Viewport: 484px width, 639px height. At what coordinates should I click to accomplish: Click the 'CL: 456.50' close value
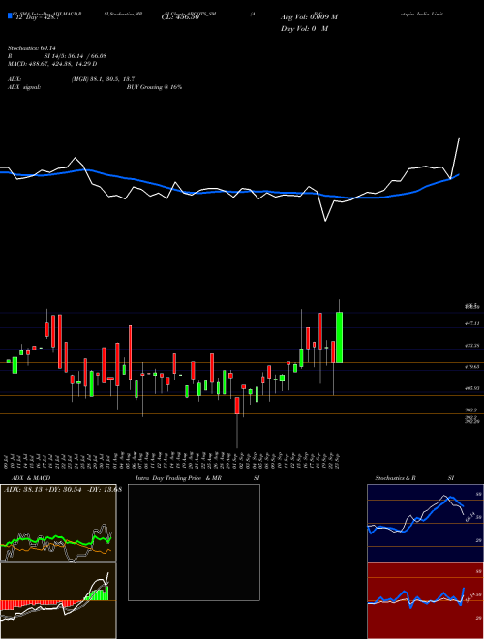click(x=180, y=17)
